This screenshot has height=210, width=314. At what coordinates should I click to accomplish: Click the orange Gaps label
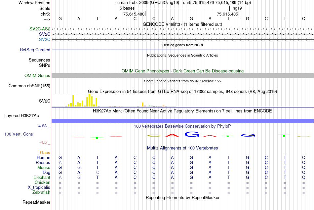(45, 153)
